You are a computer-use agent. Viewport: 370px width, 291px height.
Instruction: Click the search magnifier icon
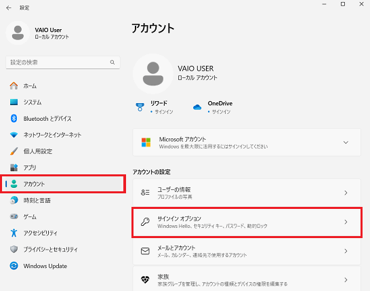[112, 62]
